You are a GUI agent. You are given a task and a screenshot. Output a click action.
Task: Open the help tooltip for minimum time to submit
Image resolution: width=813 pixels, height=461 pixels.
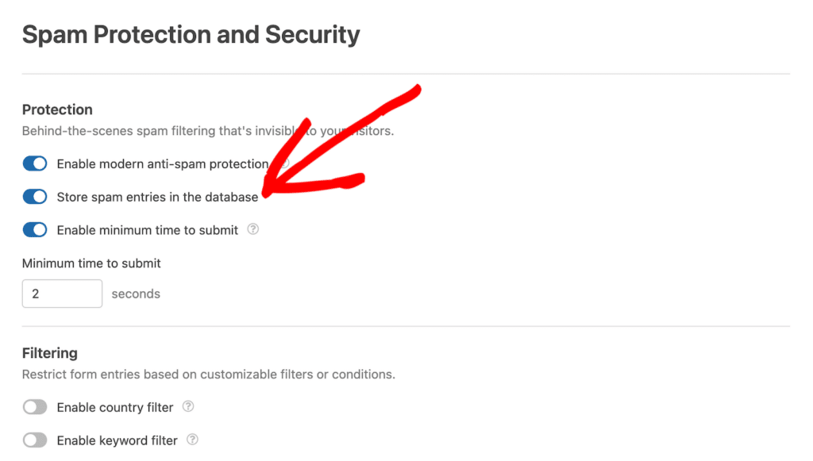[x=252, y=229]
